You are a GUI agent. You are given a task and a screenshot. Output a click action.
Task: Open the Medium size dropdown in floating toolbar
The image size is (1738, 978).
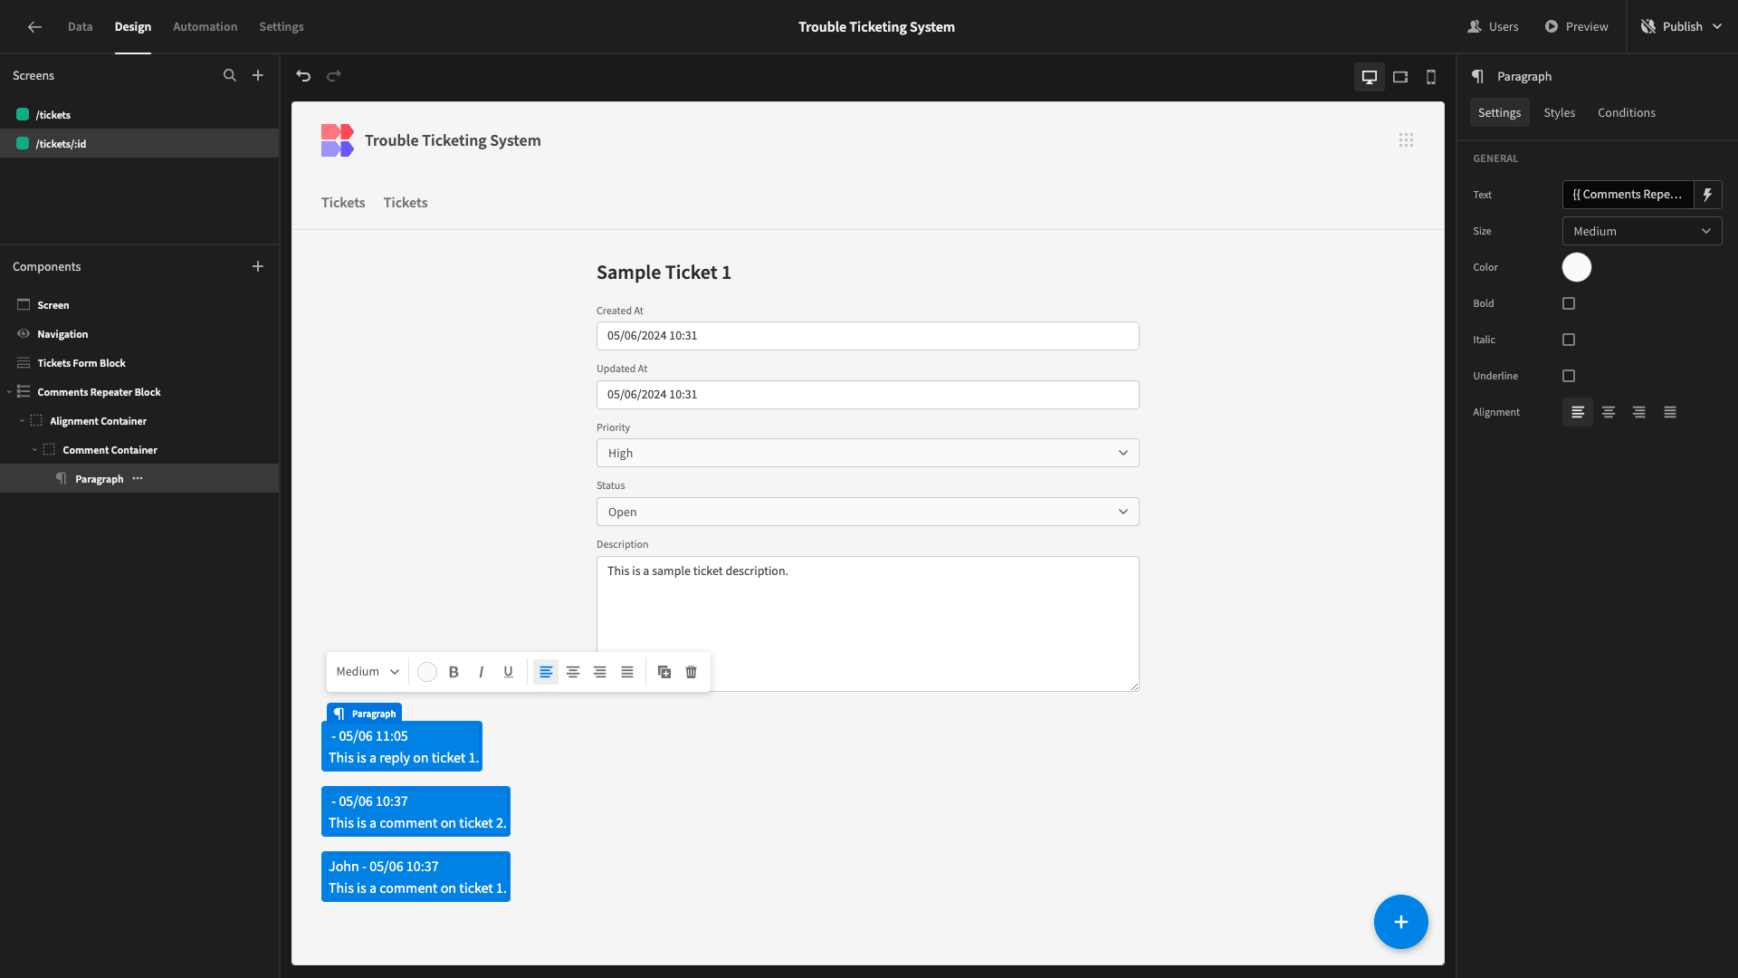pyautogui.click(x=368, y=672)
